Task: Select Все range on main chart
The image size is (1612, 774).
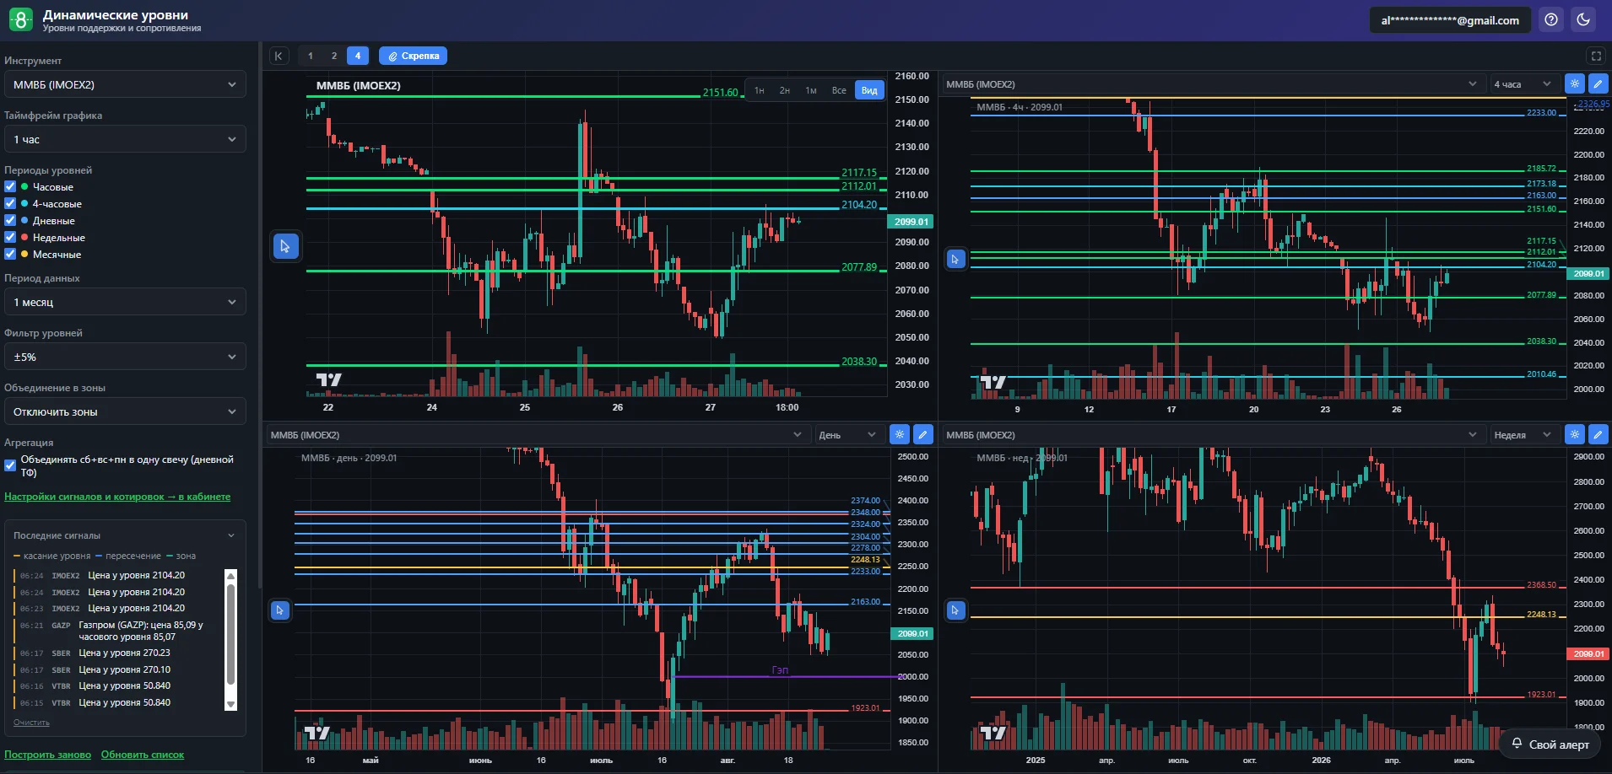Action: click(x=839, y=90)
